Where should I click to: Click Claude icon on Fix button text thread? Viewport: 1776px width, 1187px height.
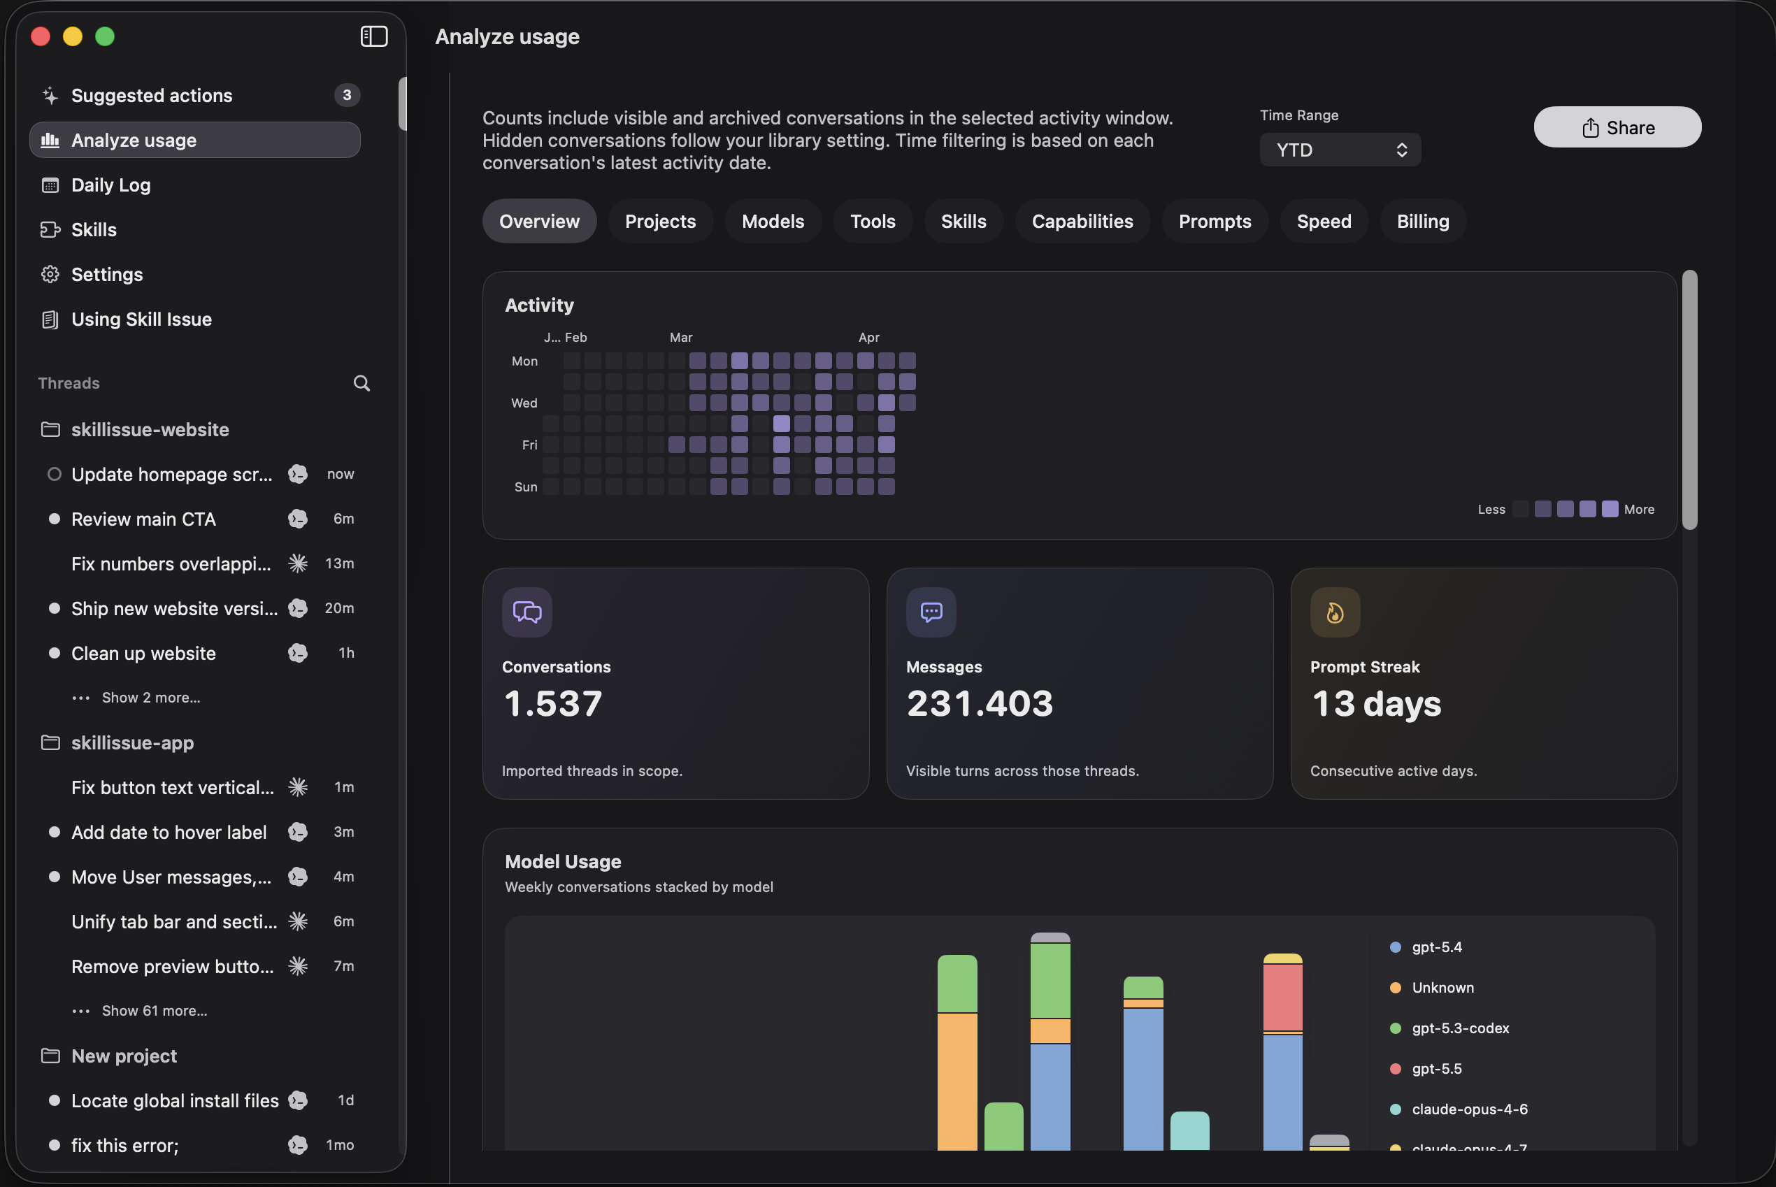click(x=297, y=787)
